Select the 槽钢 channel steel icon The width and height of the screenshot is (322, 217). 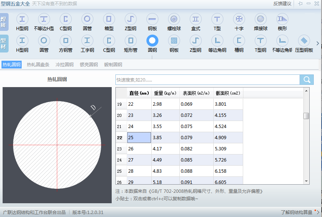(x=239, y=41)
